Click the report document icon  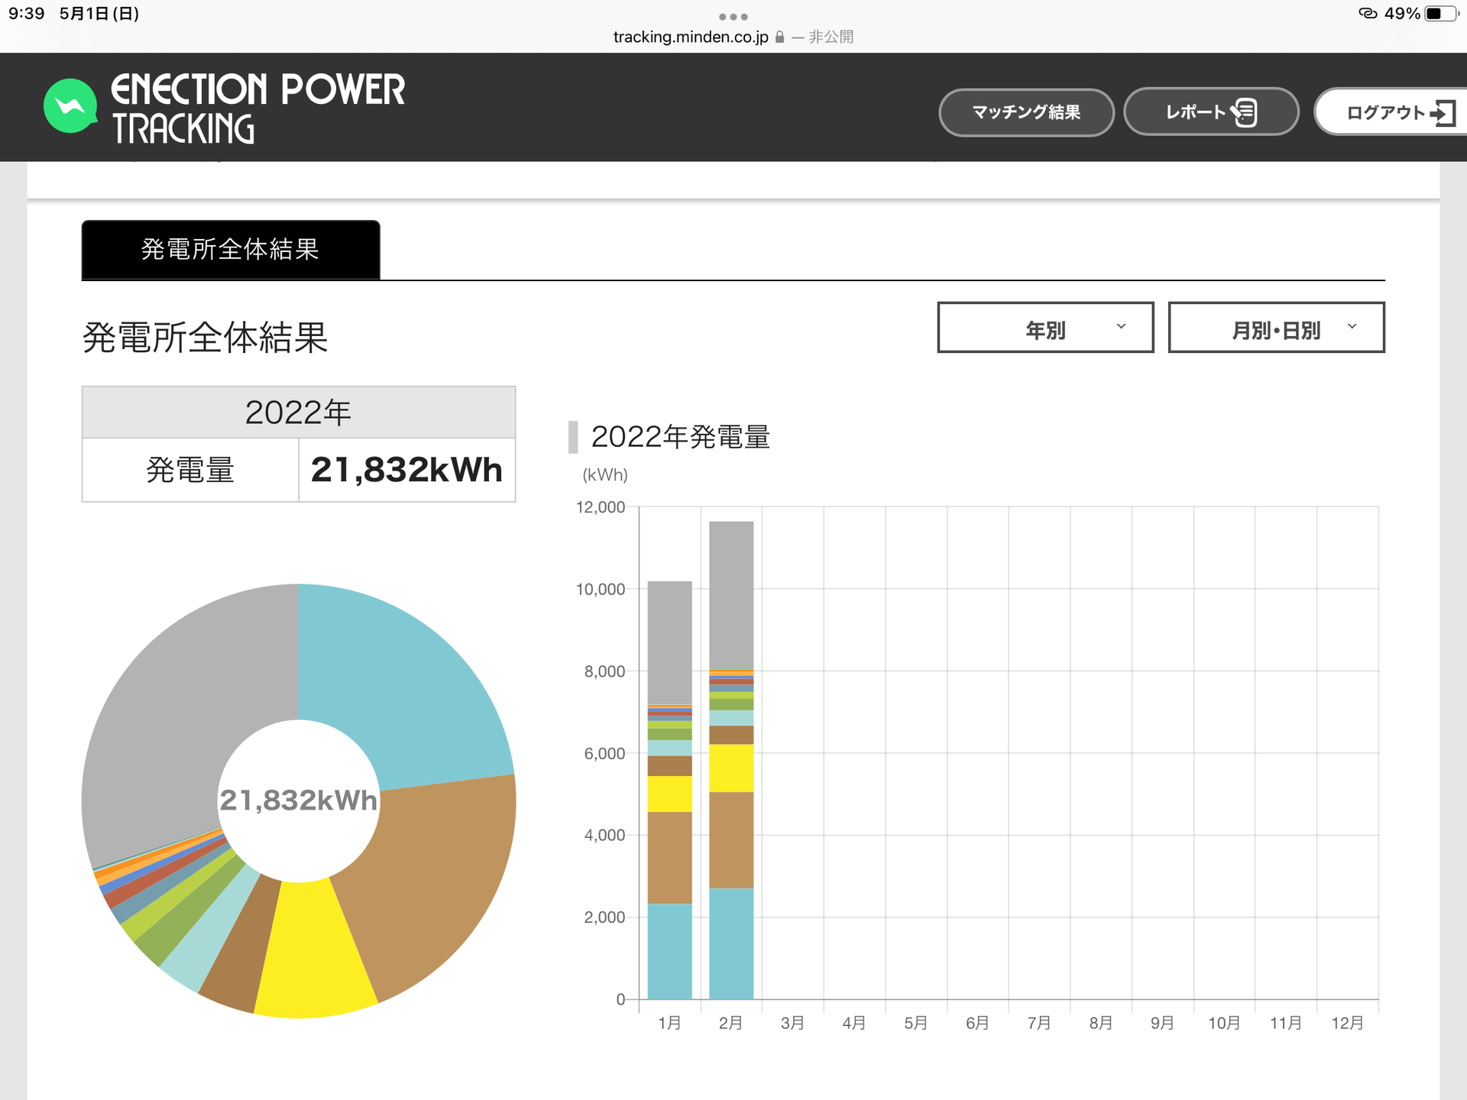pyautogui.click(x=1244, y=112)
